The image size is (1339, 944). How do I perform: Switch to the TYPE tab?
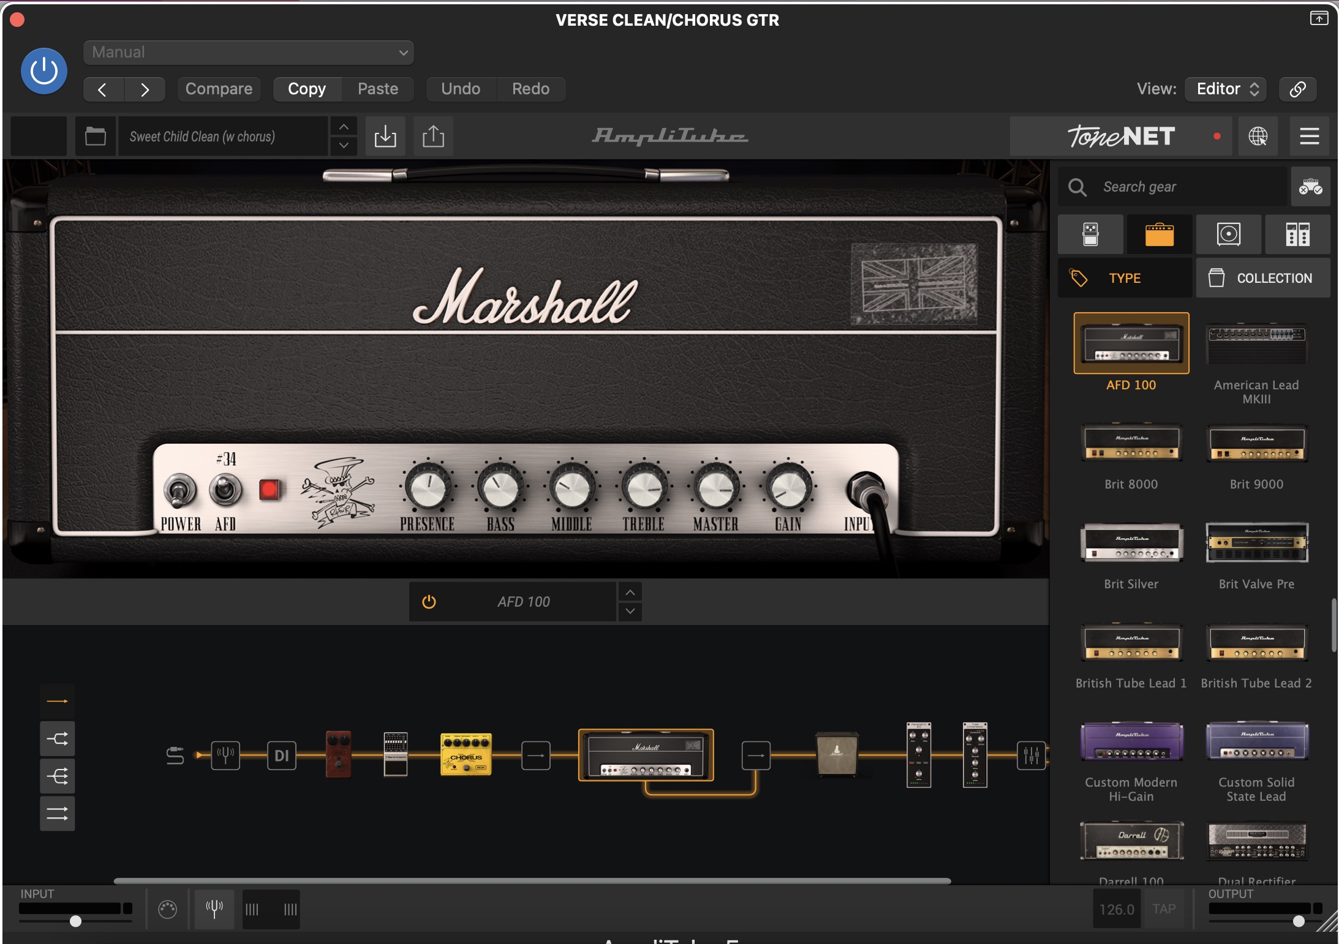pos(1125,278)
